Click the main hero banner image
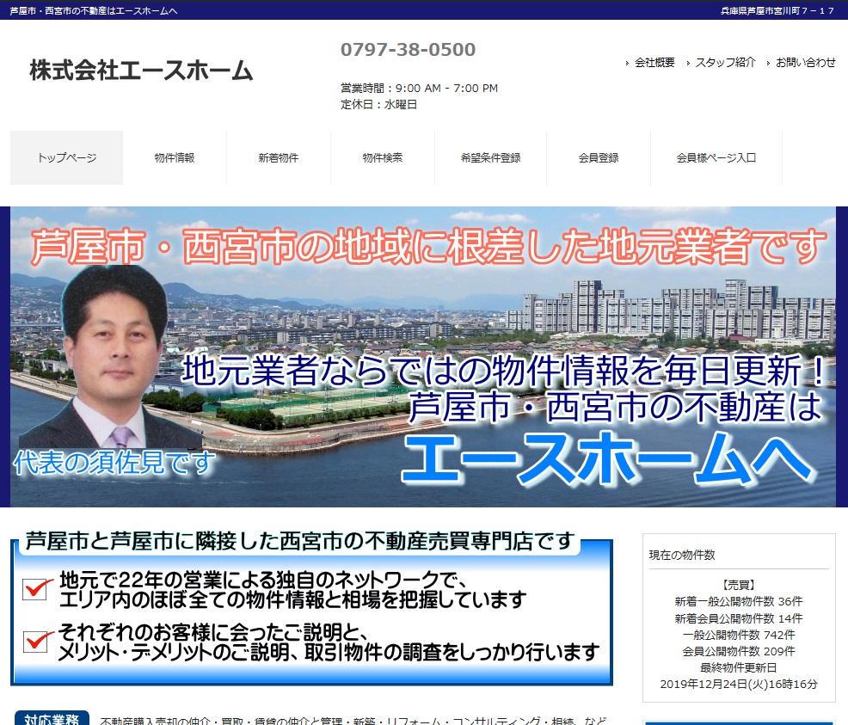The height and width of the screenshot is (725, 848). (x=423, y=357)
